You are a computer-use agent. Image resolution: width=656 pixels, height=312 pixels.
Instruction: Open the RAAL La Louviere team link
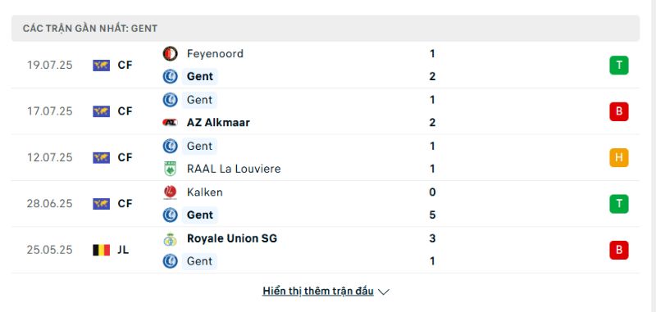234,169
